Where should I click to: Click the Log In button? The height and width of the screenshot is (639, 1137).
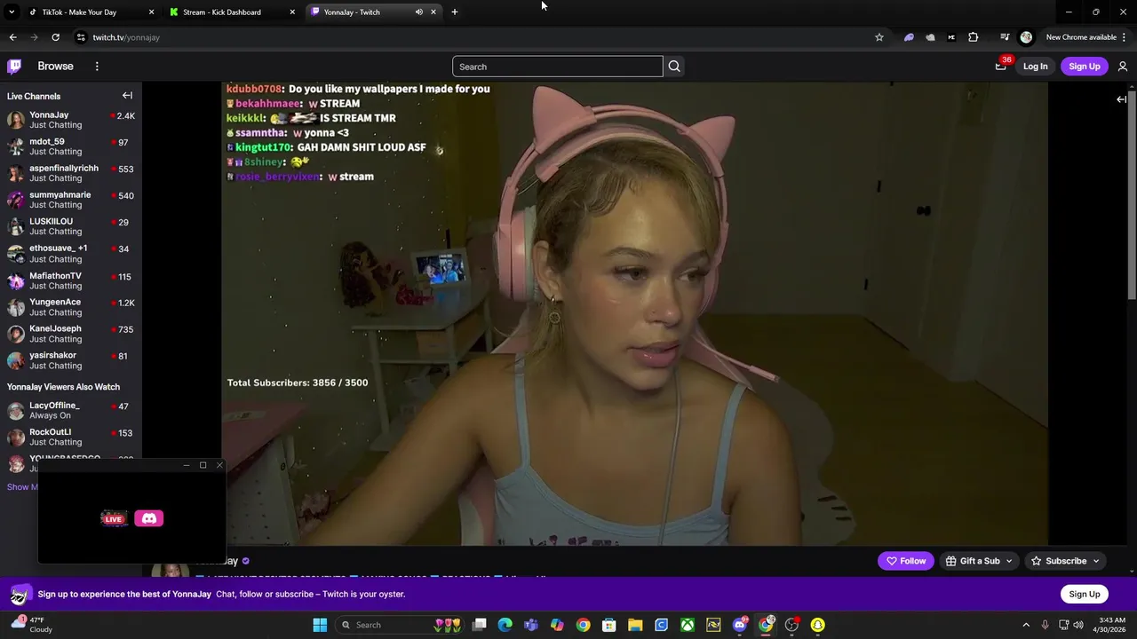click(1035, 67)
